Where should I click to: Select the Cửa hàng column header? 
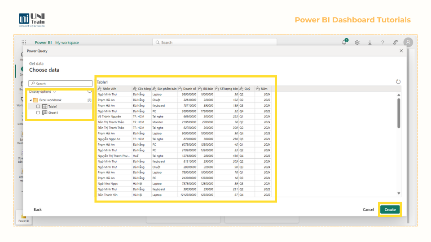click(142, 89)
